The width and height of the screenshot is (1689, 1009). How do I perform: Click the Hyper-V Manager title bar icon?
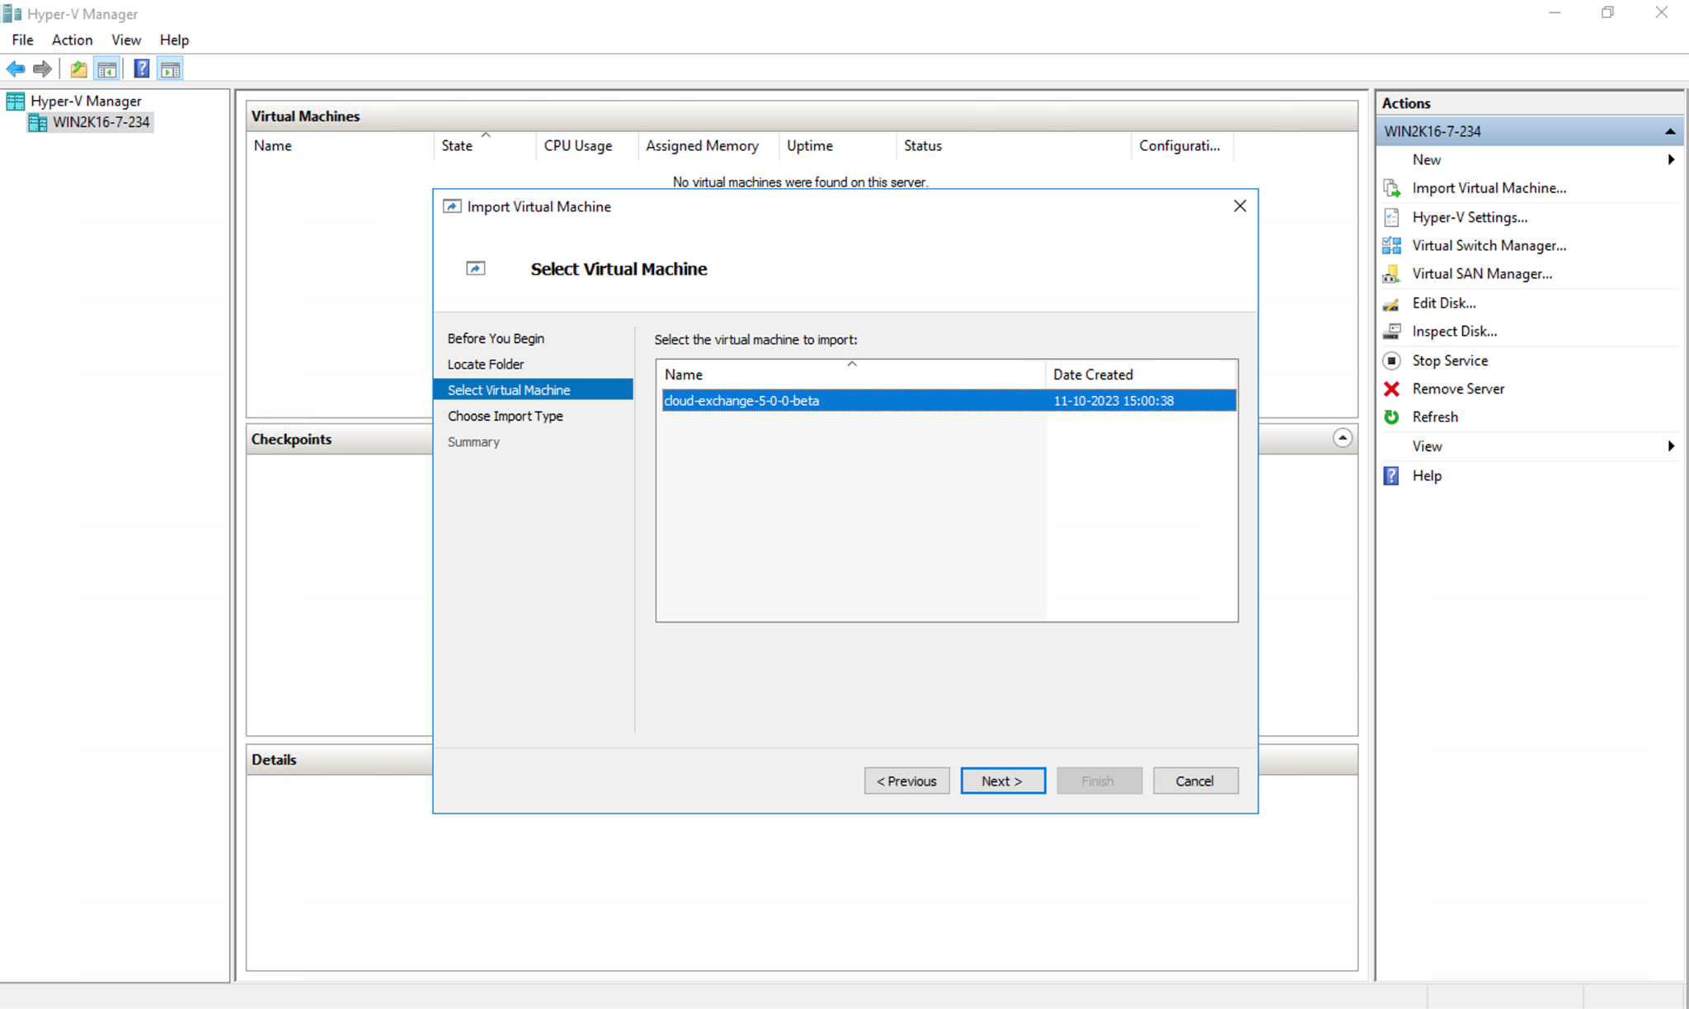pos(12,13)
